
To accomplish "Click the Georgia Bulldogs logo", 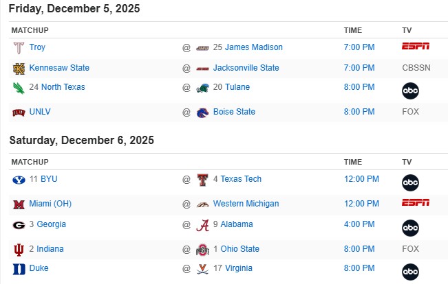I will 19,225.
